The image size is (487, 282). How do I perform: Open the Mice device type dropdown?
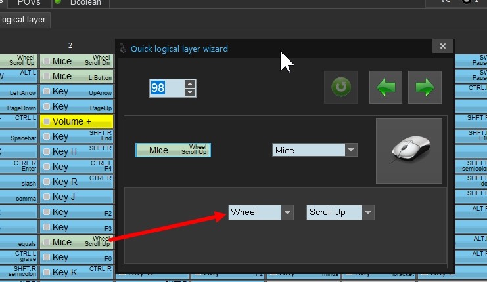click(x=351, y=150)
